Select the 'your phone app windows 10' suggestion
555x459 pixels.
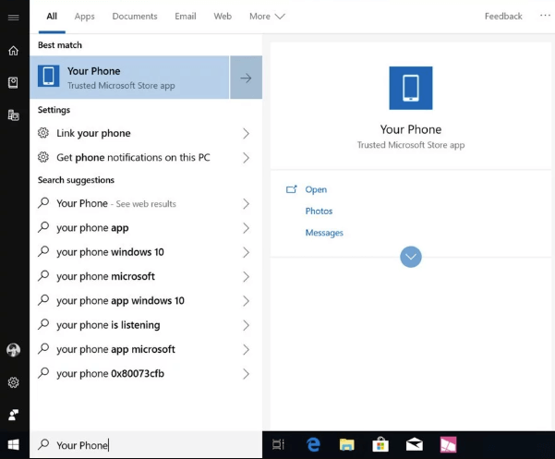pos(146,301)
